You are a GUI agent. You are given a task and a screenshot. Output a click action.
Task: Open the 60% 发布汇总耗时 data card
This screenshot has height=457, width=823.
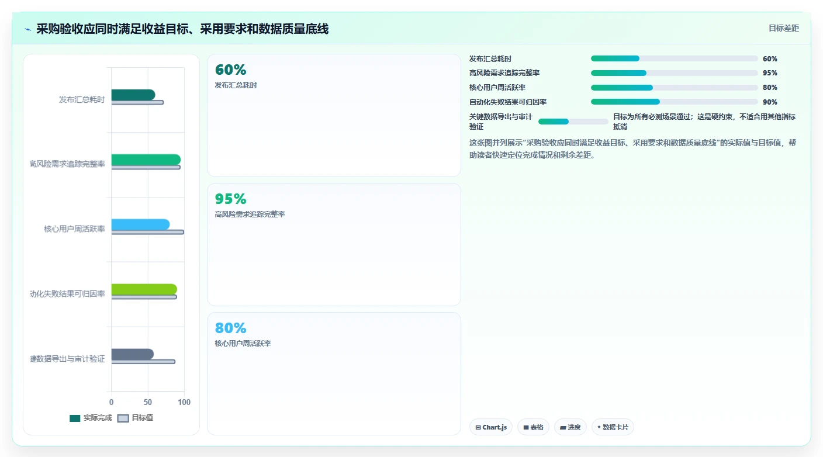click(x=334, y=116)
